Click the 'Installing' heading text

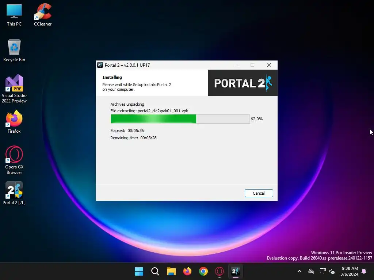coord(112,77)
